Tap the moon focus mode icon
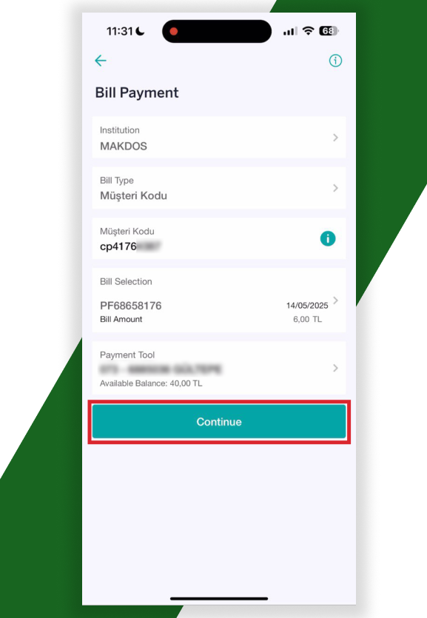 click(140, 31)
